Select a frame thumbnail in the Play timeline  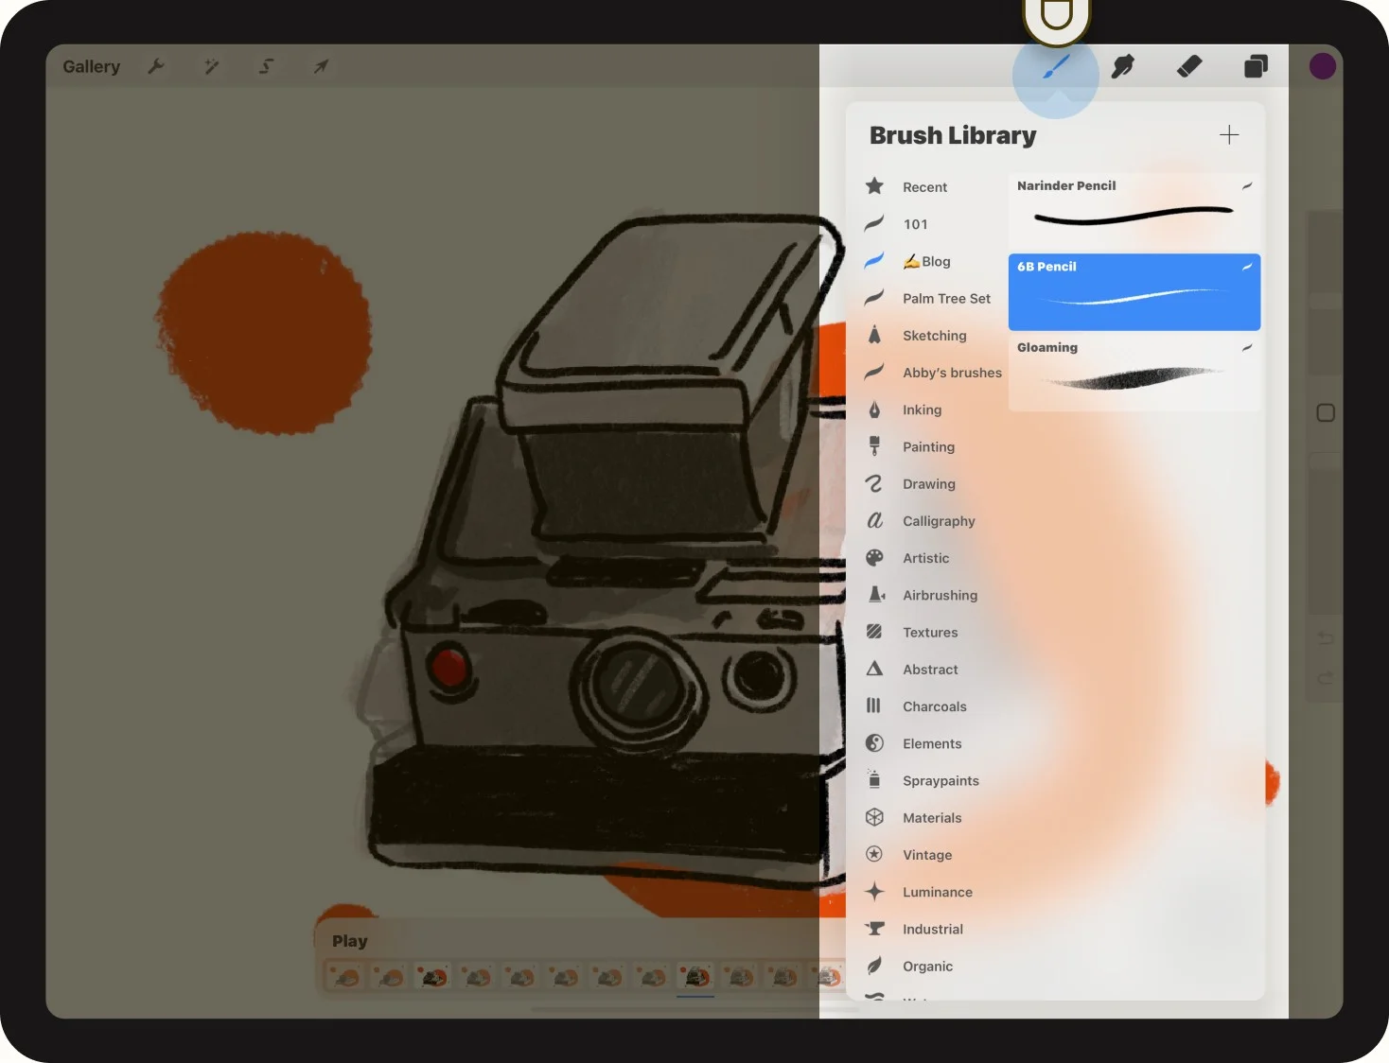coord(695,976)
